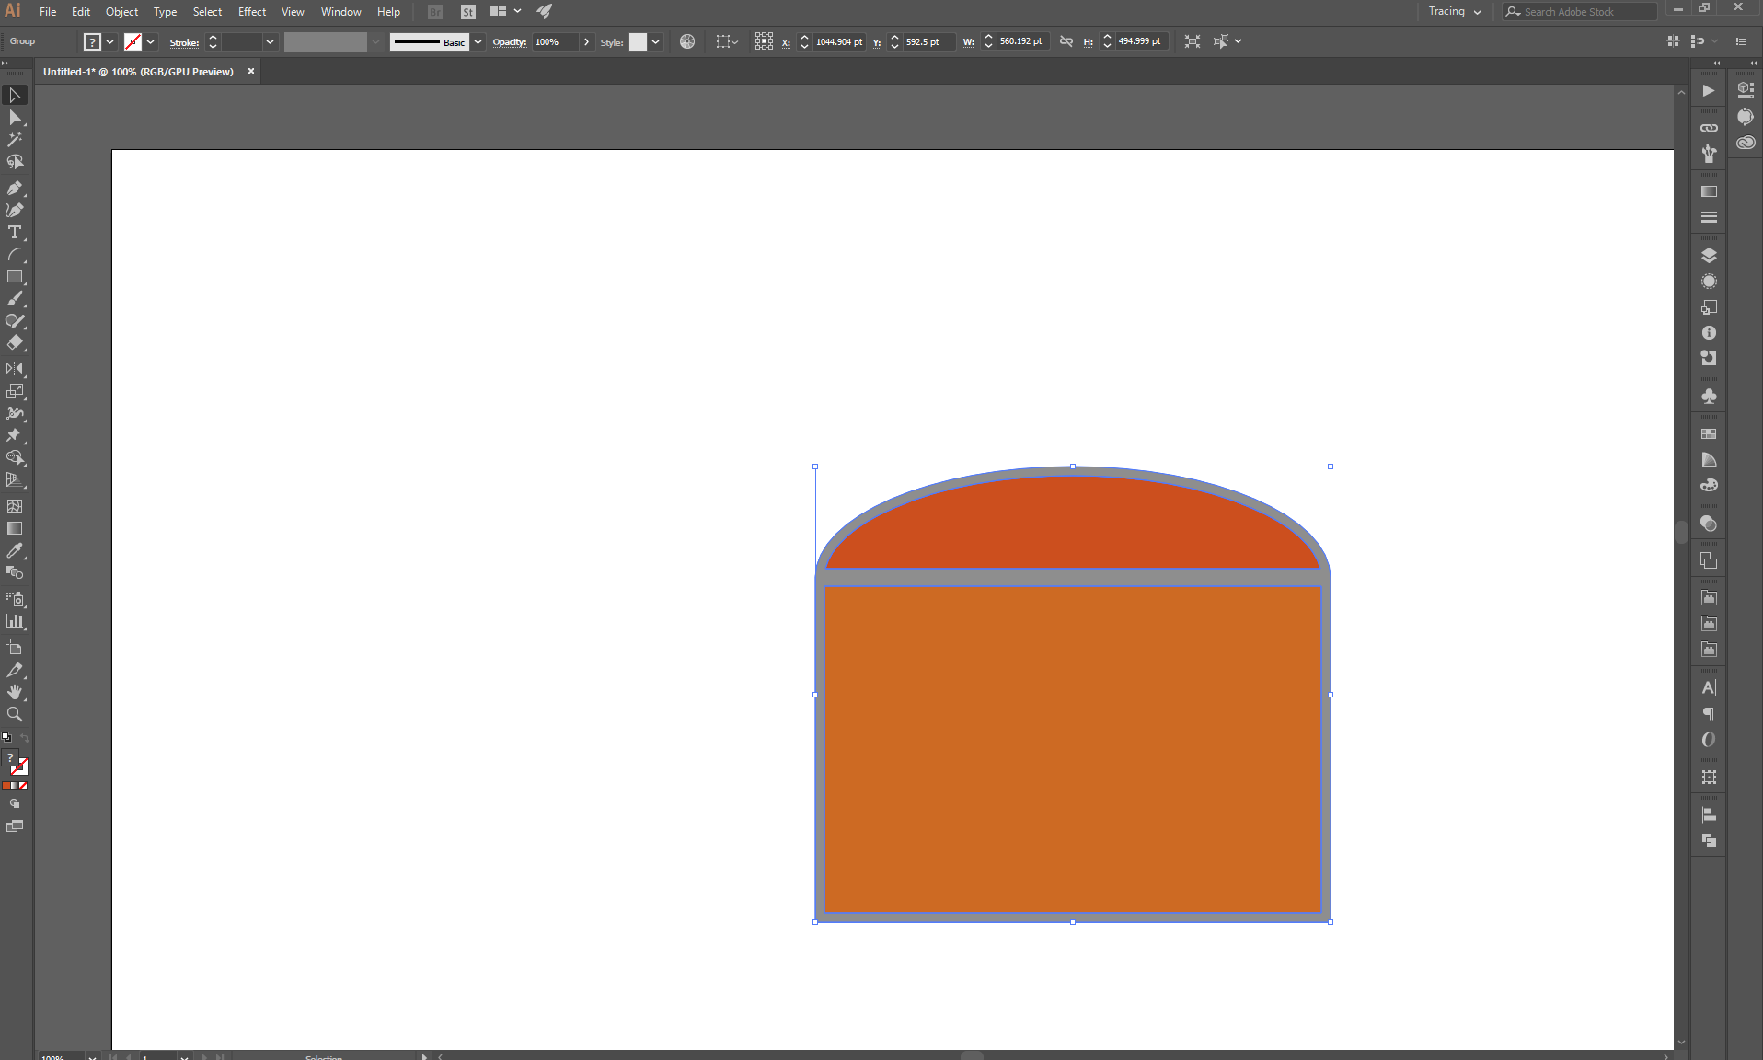Select the Reflect tool
Screen dimensions: 1763x1060
pos(15,369)
